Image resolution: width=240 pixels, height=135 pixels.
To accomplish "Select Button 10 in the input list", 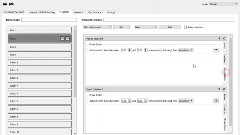I will pyautogui.click(x=40, y=132).
